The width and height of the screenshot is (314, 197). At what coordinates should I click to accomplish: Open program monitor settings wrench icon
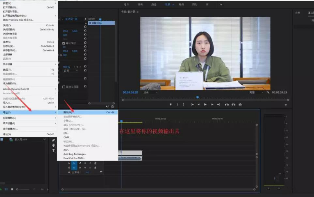tap(268, 92)
